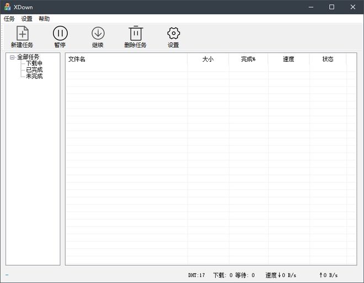The width and height of the screenshot is (364, 283).
Task: Select the 全部任务 root tree item
Action: [x=28, y=57]
